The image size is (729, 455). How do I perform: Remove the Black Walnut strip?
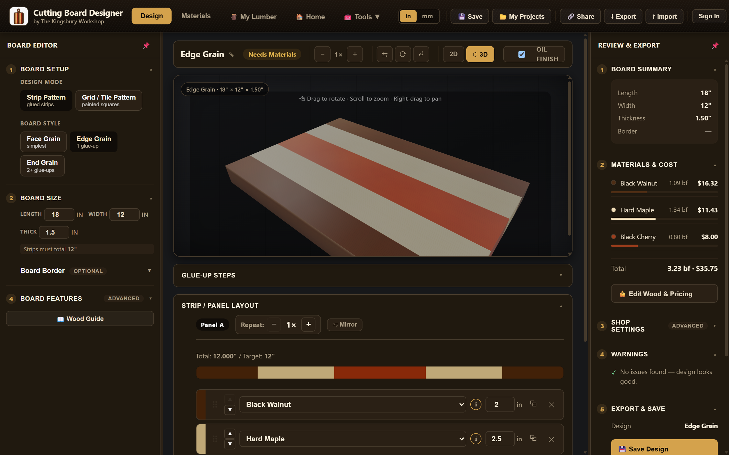point(551,405)
